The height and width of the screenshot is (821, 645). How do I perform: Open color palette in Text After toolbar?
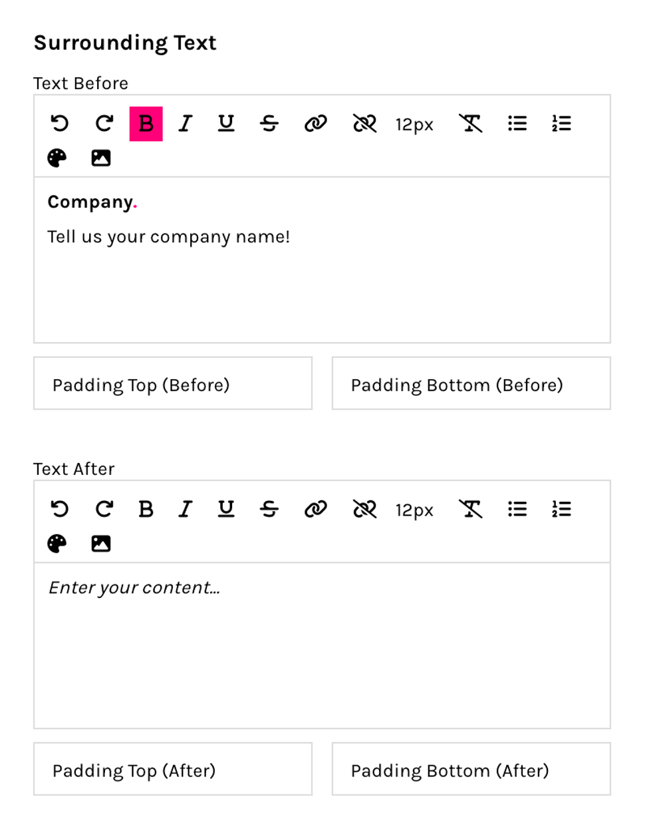point(57,544)
